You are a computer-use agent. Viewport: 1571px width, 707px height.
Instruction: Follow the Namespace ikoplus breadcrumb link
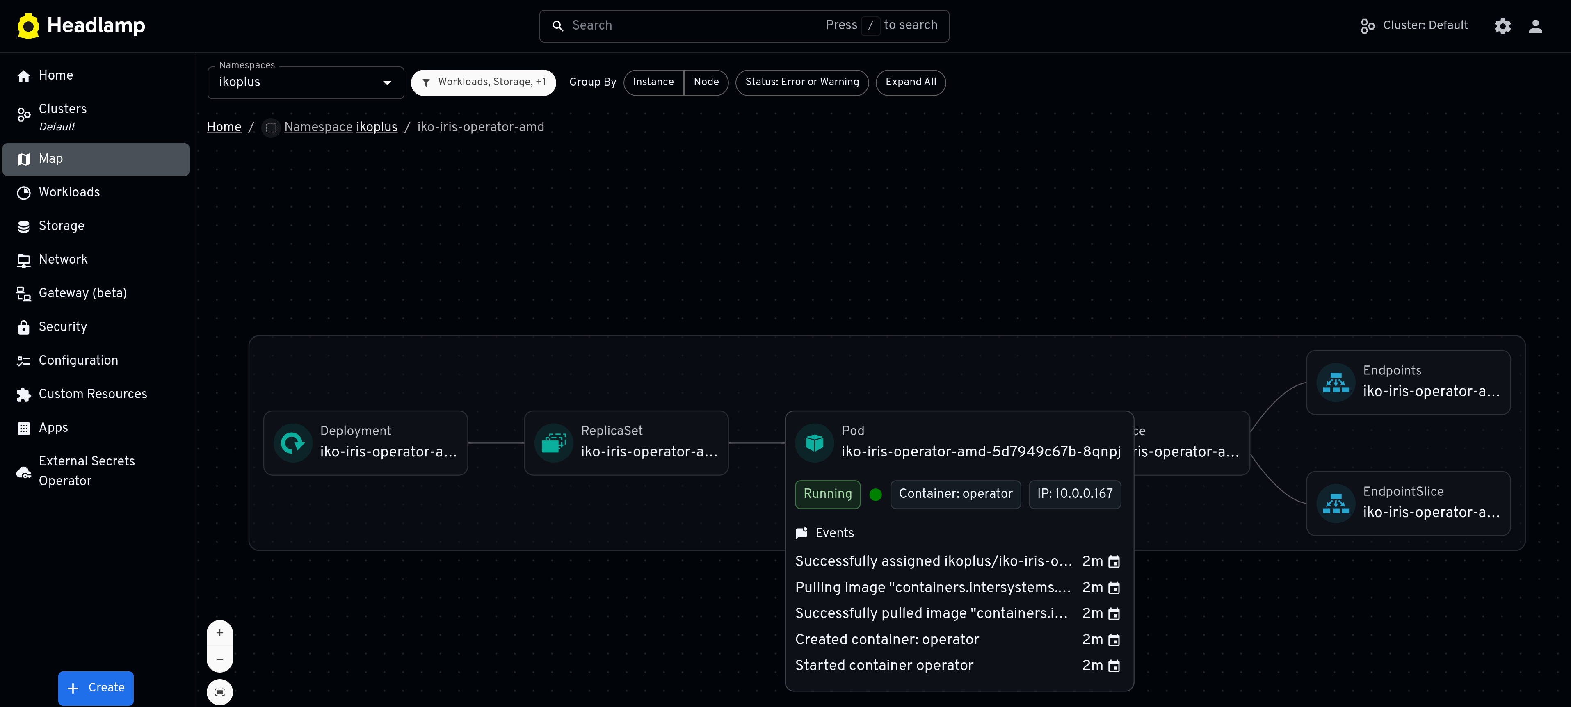coord(340,127)
